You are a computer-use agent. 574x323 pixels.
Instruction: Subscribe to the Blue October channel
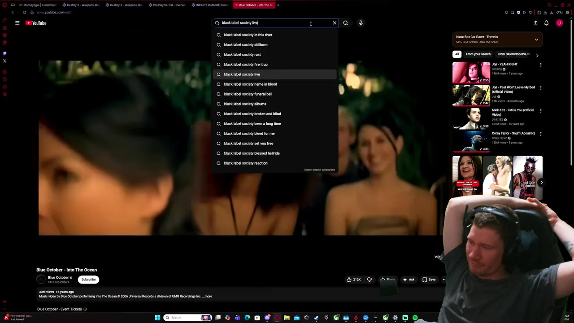click(88, 279)
